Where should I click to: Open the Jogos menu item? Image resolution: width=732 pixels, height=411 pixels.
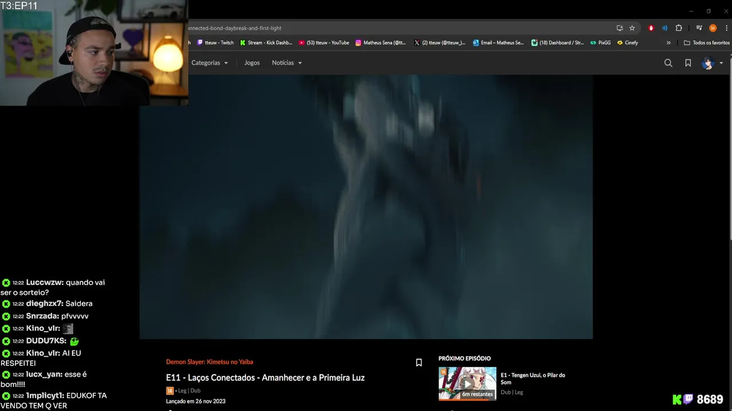click(252, 63)
